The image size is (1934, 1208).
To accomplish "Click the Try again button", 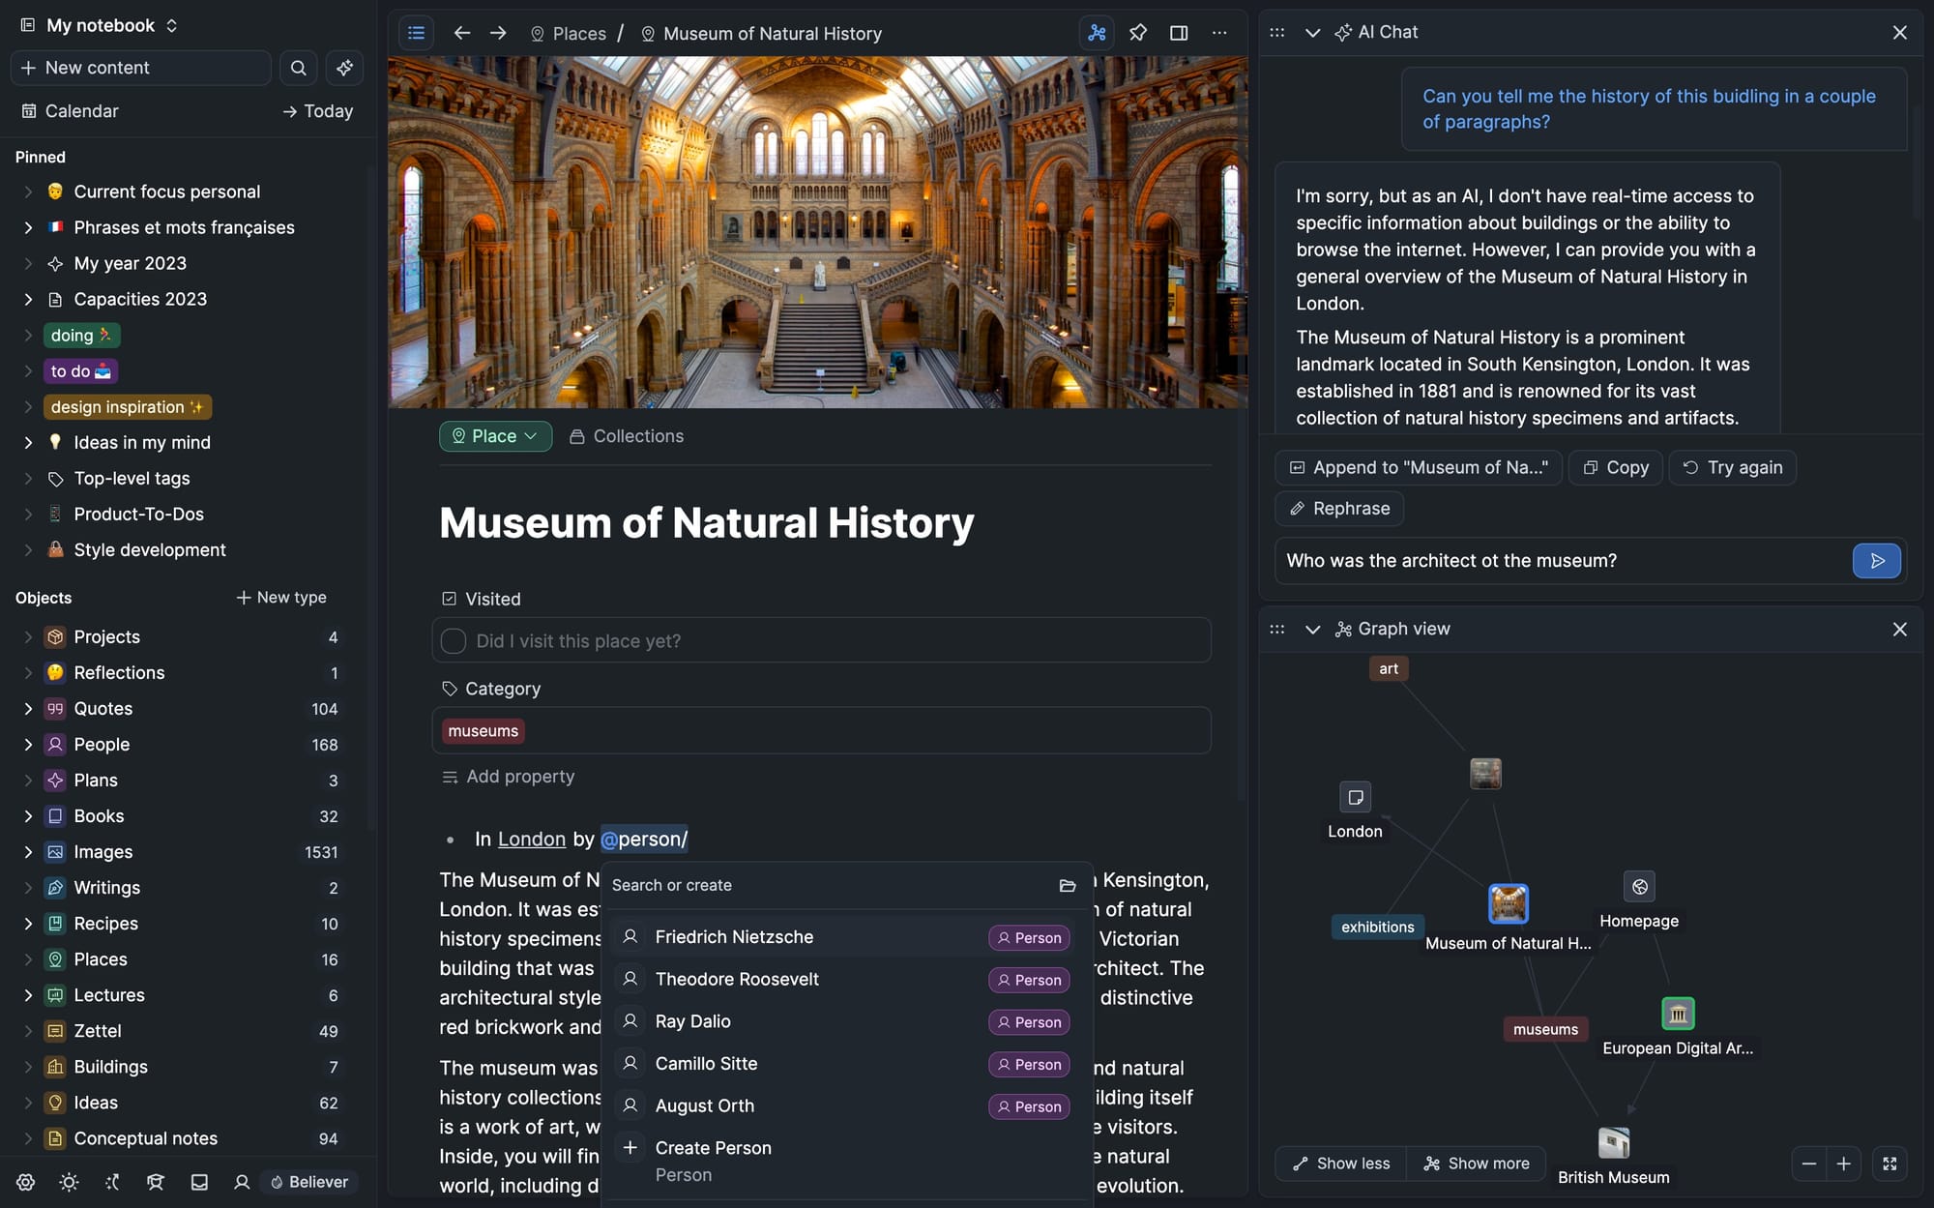I will (1733, 467).
